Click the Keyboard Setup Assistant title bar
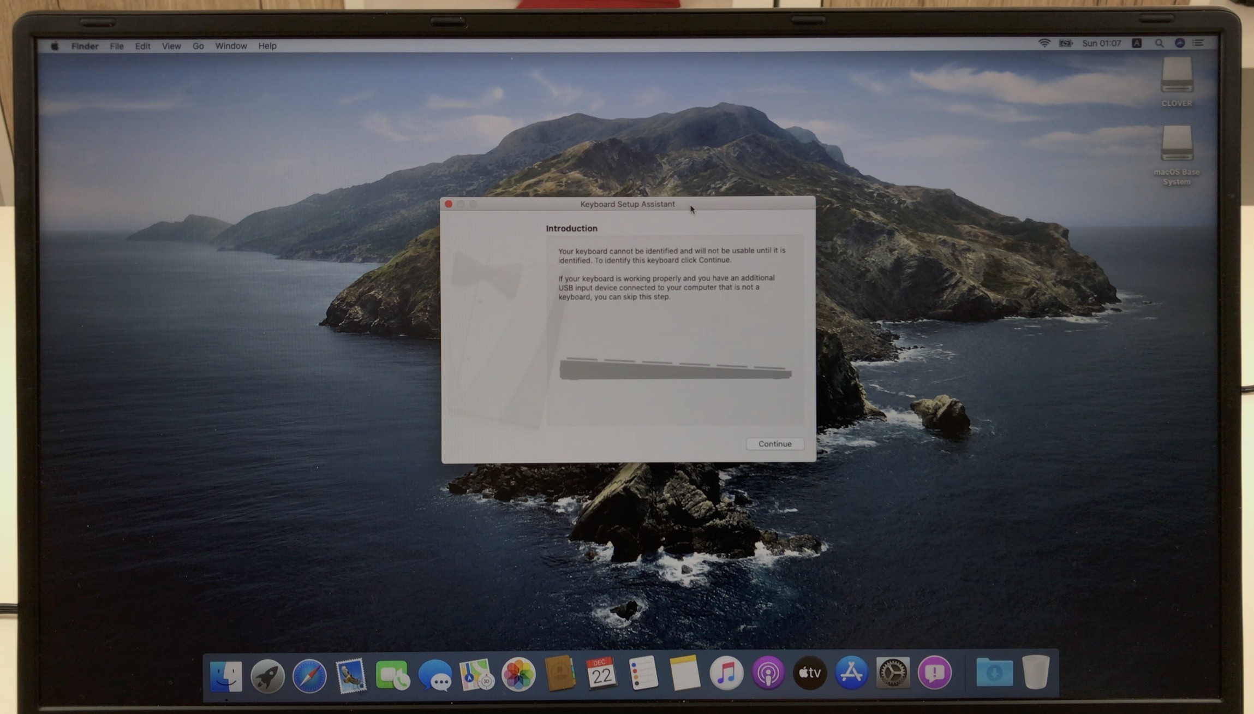 (x=628, y=204)
